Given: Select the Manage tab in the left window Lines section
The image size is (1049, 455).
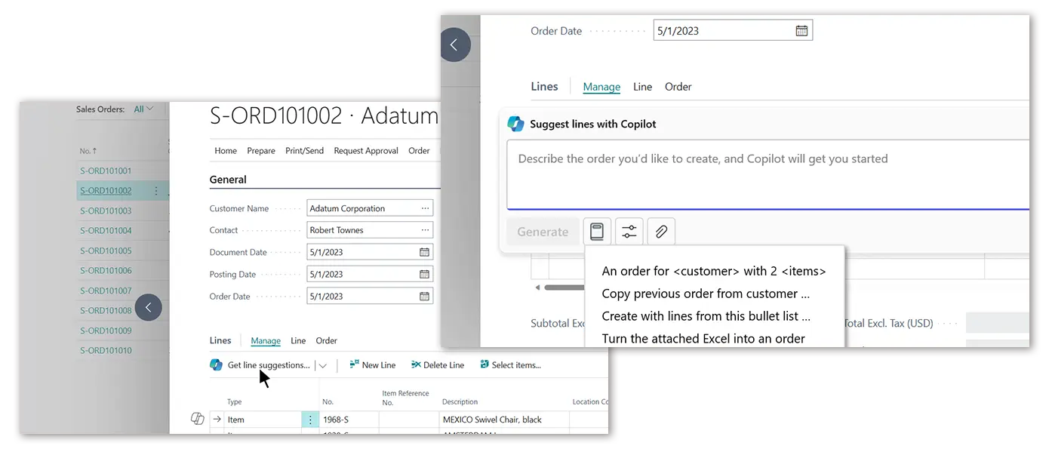Looking at the screenshot, I should coord(266,341).
